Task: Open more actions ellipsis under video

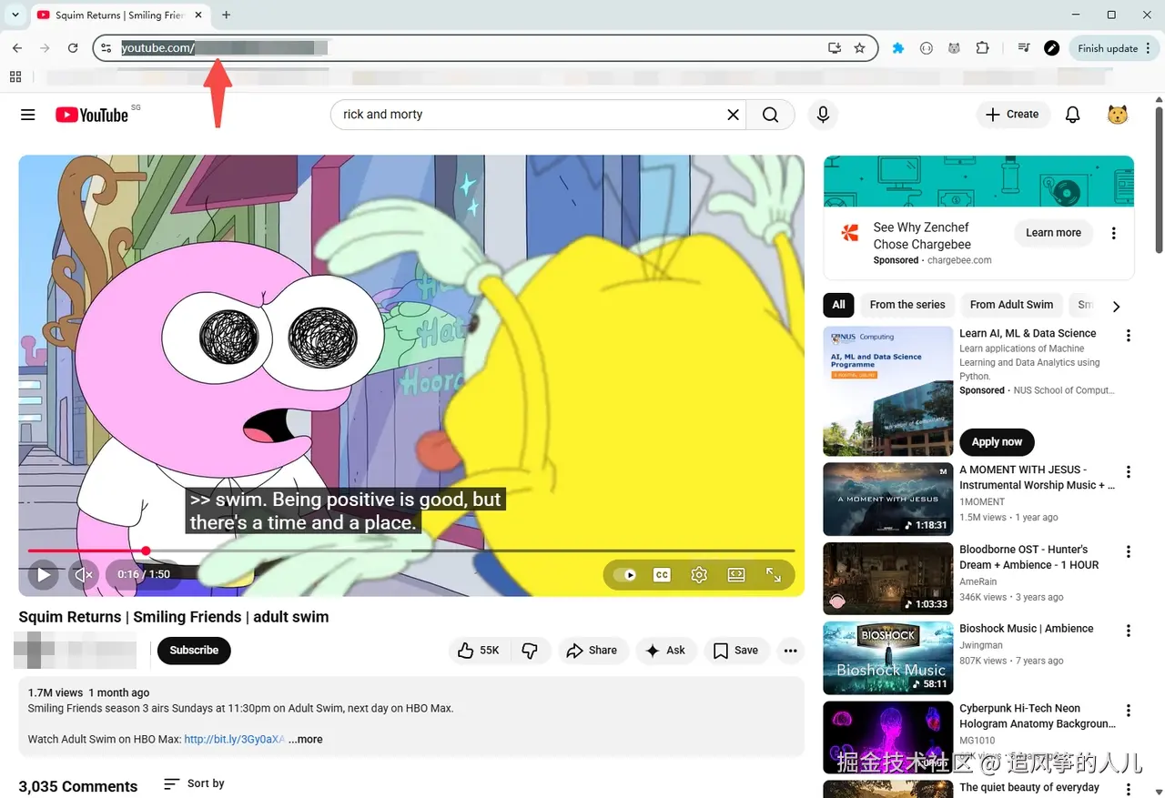Action: [790, 651]
